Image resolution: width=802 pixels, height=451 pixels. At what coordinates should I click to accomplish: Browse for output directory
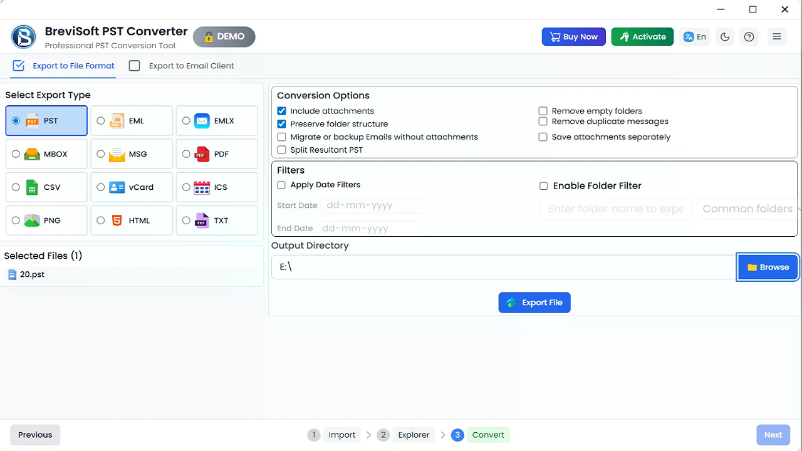point(768,267)
